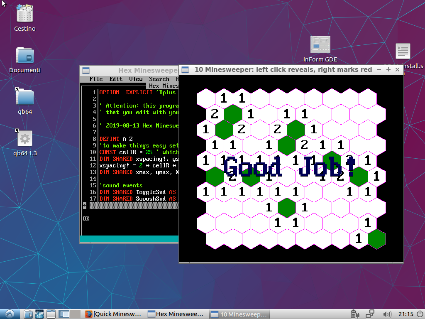The image size is (425, 319).
Task: Maximize the 10 Minesweeper game window
Action: click(388, 69)
